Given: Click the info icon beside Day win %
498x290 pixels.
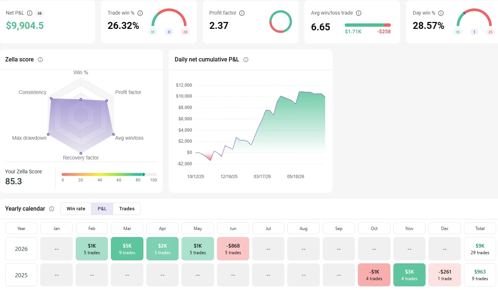Looking at the screenshot, I should point(441,13).
